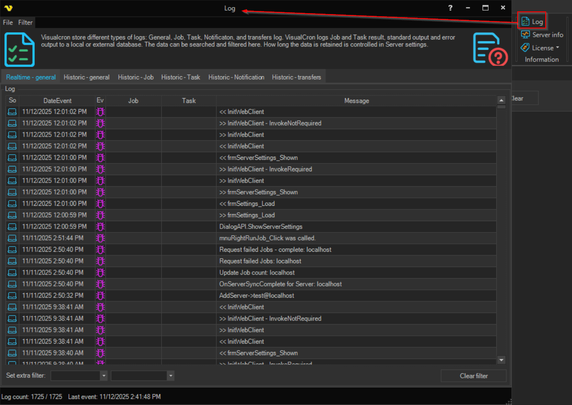
Task: Sort by the DateEvent column header
Action: point(57,101)
